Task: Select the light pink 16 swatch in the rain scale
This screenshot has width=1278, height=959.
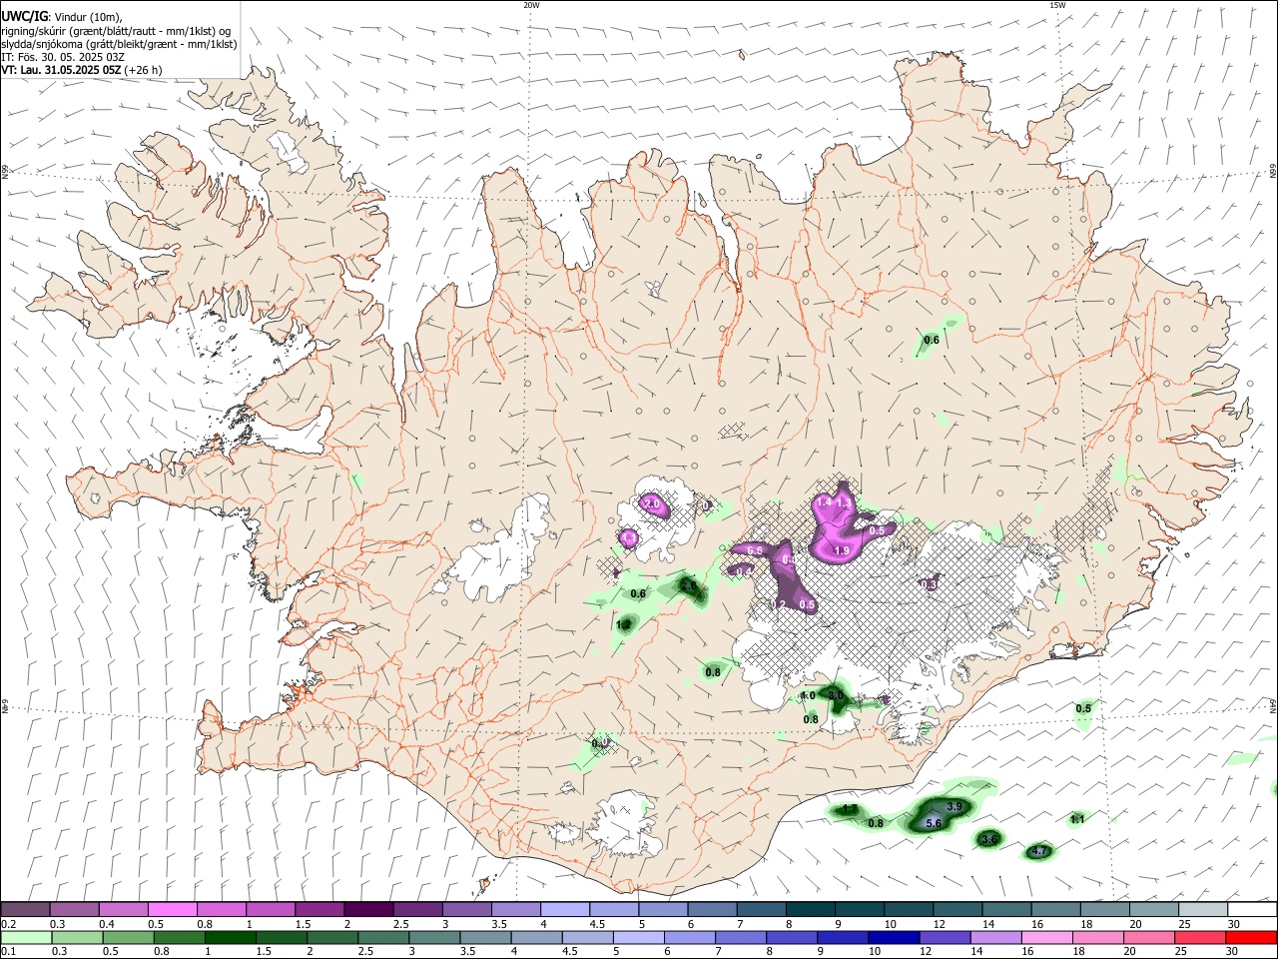Action: [x=1044, y=937]
